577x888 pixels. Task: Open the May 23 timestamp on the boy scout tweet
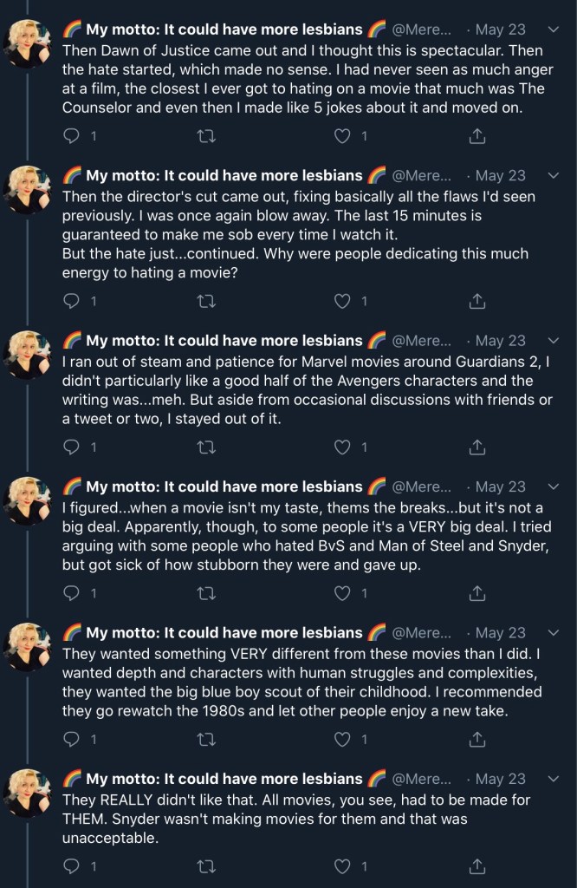click(x=500, y=633)
